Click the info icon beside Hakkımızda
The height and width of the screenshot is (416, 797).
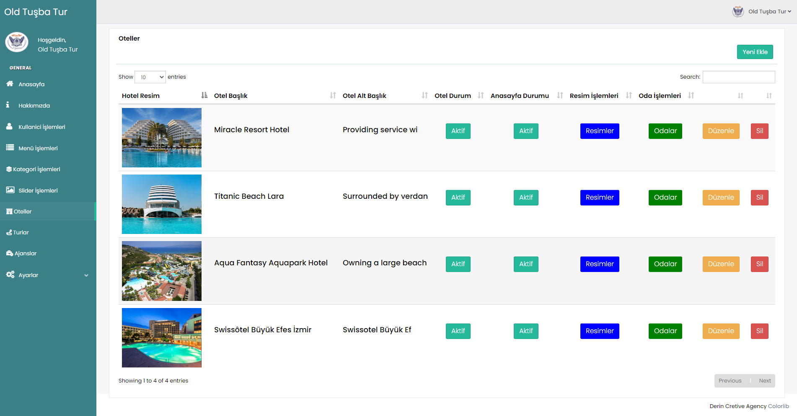pos(8,105)
